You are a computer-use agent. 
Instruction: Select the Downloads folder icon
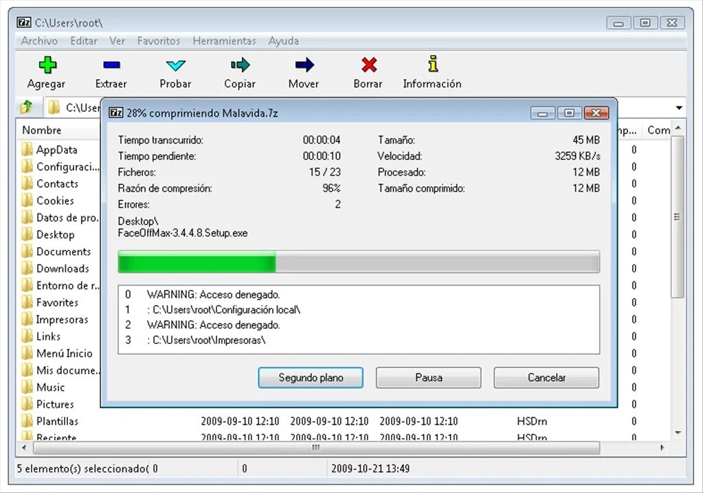27,268
